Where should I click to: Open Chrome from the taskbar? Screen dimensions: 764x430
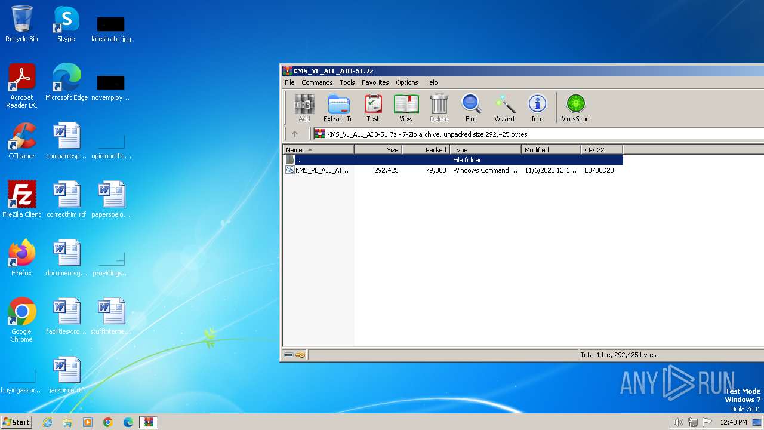click(108, 422)
